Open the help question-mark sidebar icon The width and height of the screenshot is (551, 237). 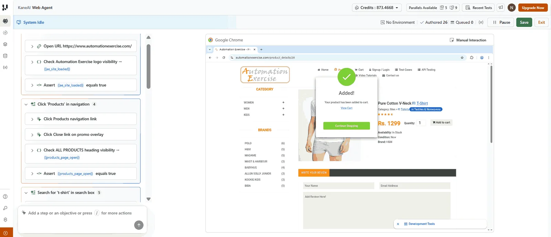(x=5, y=196)
